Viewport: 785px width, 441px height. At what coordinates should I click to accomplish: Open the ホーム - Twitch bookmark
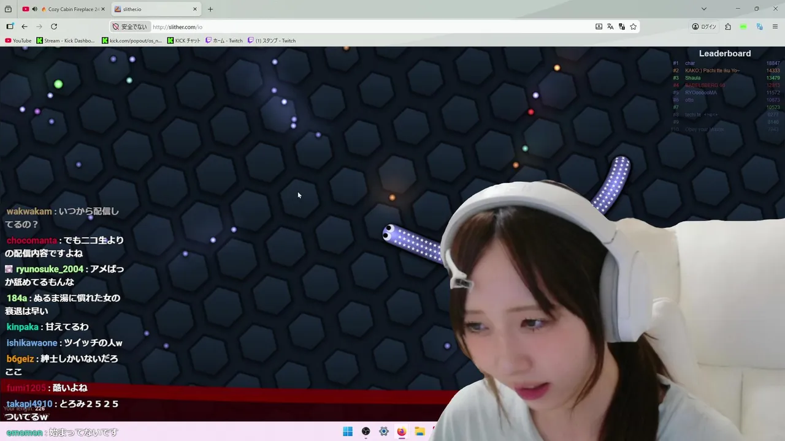click(224, 40)
